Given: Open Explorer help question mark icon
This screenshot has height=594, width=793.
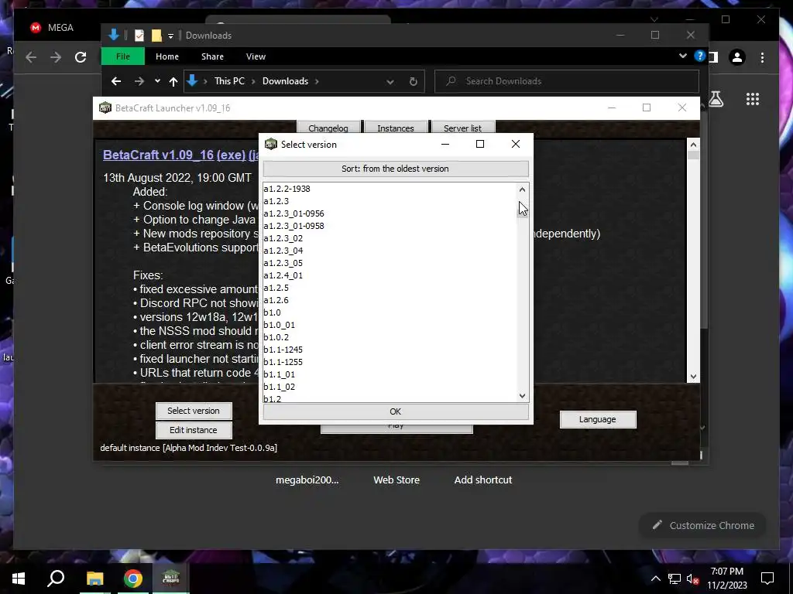Looking at the screenshot, I should [699, 56].
